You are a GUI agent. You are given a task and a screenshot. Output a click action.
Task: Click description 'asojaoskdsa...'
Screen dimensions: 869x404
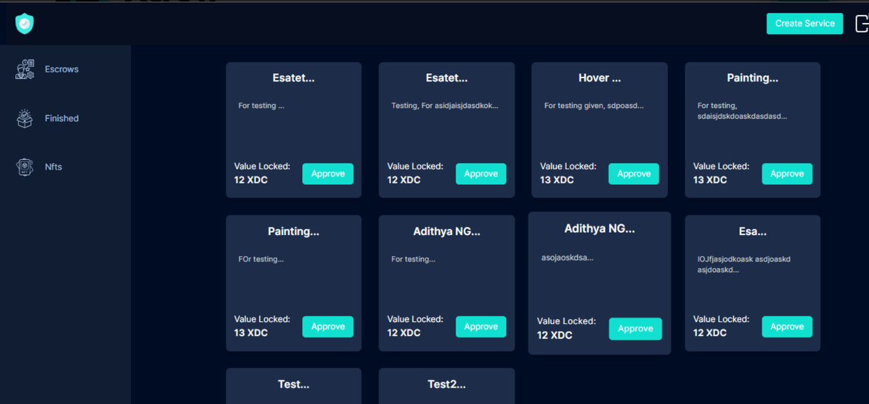[x=568, y=258]
